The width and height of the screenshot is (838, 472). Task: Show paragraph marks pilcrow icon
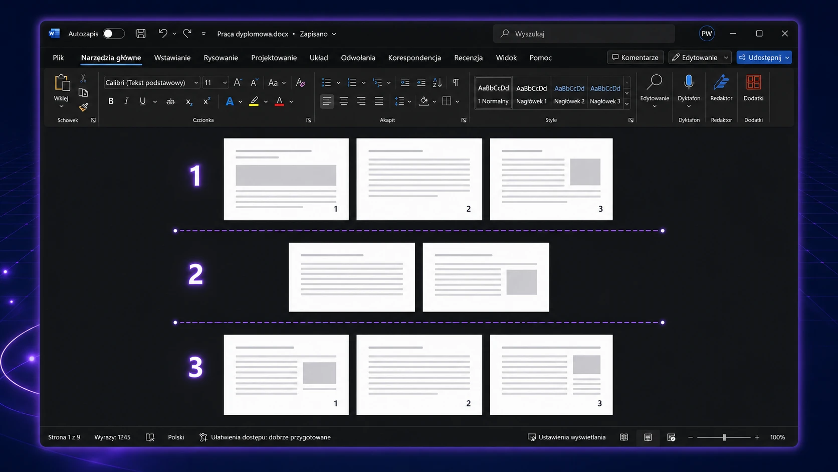point(456,82)
